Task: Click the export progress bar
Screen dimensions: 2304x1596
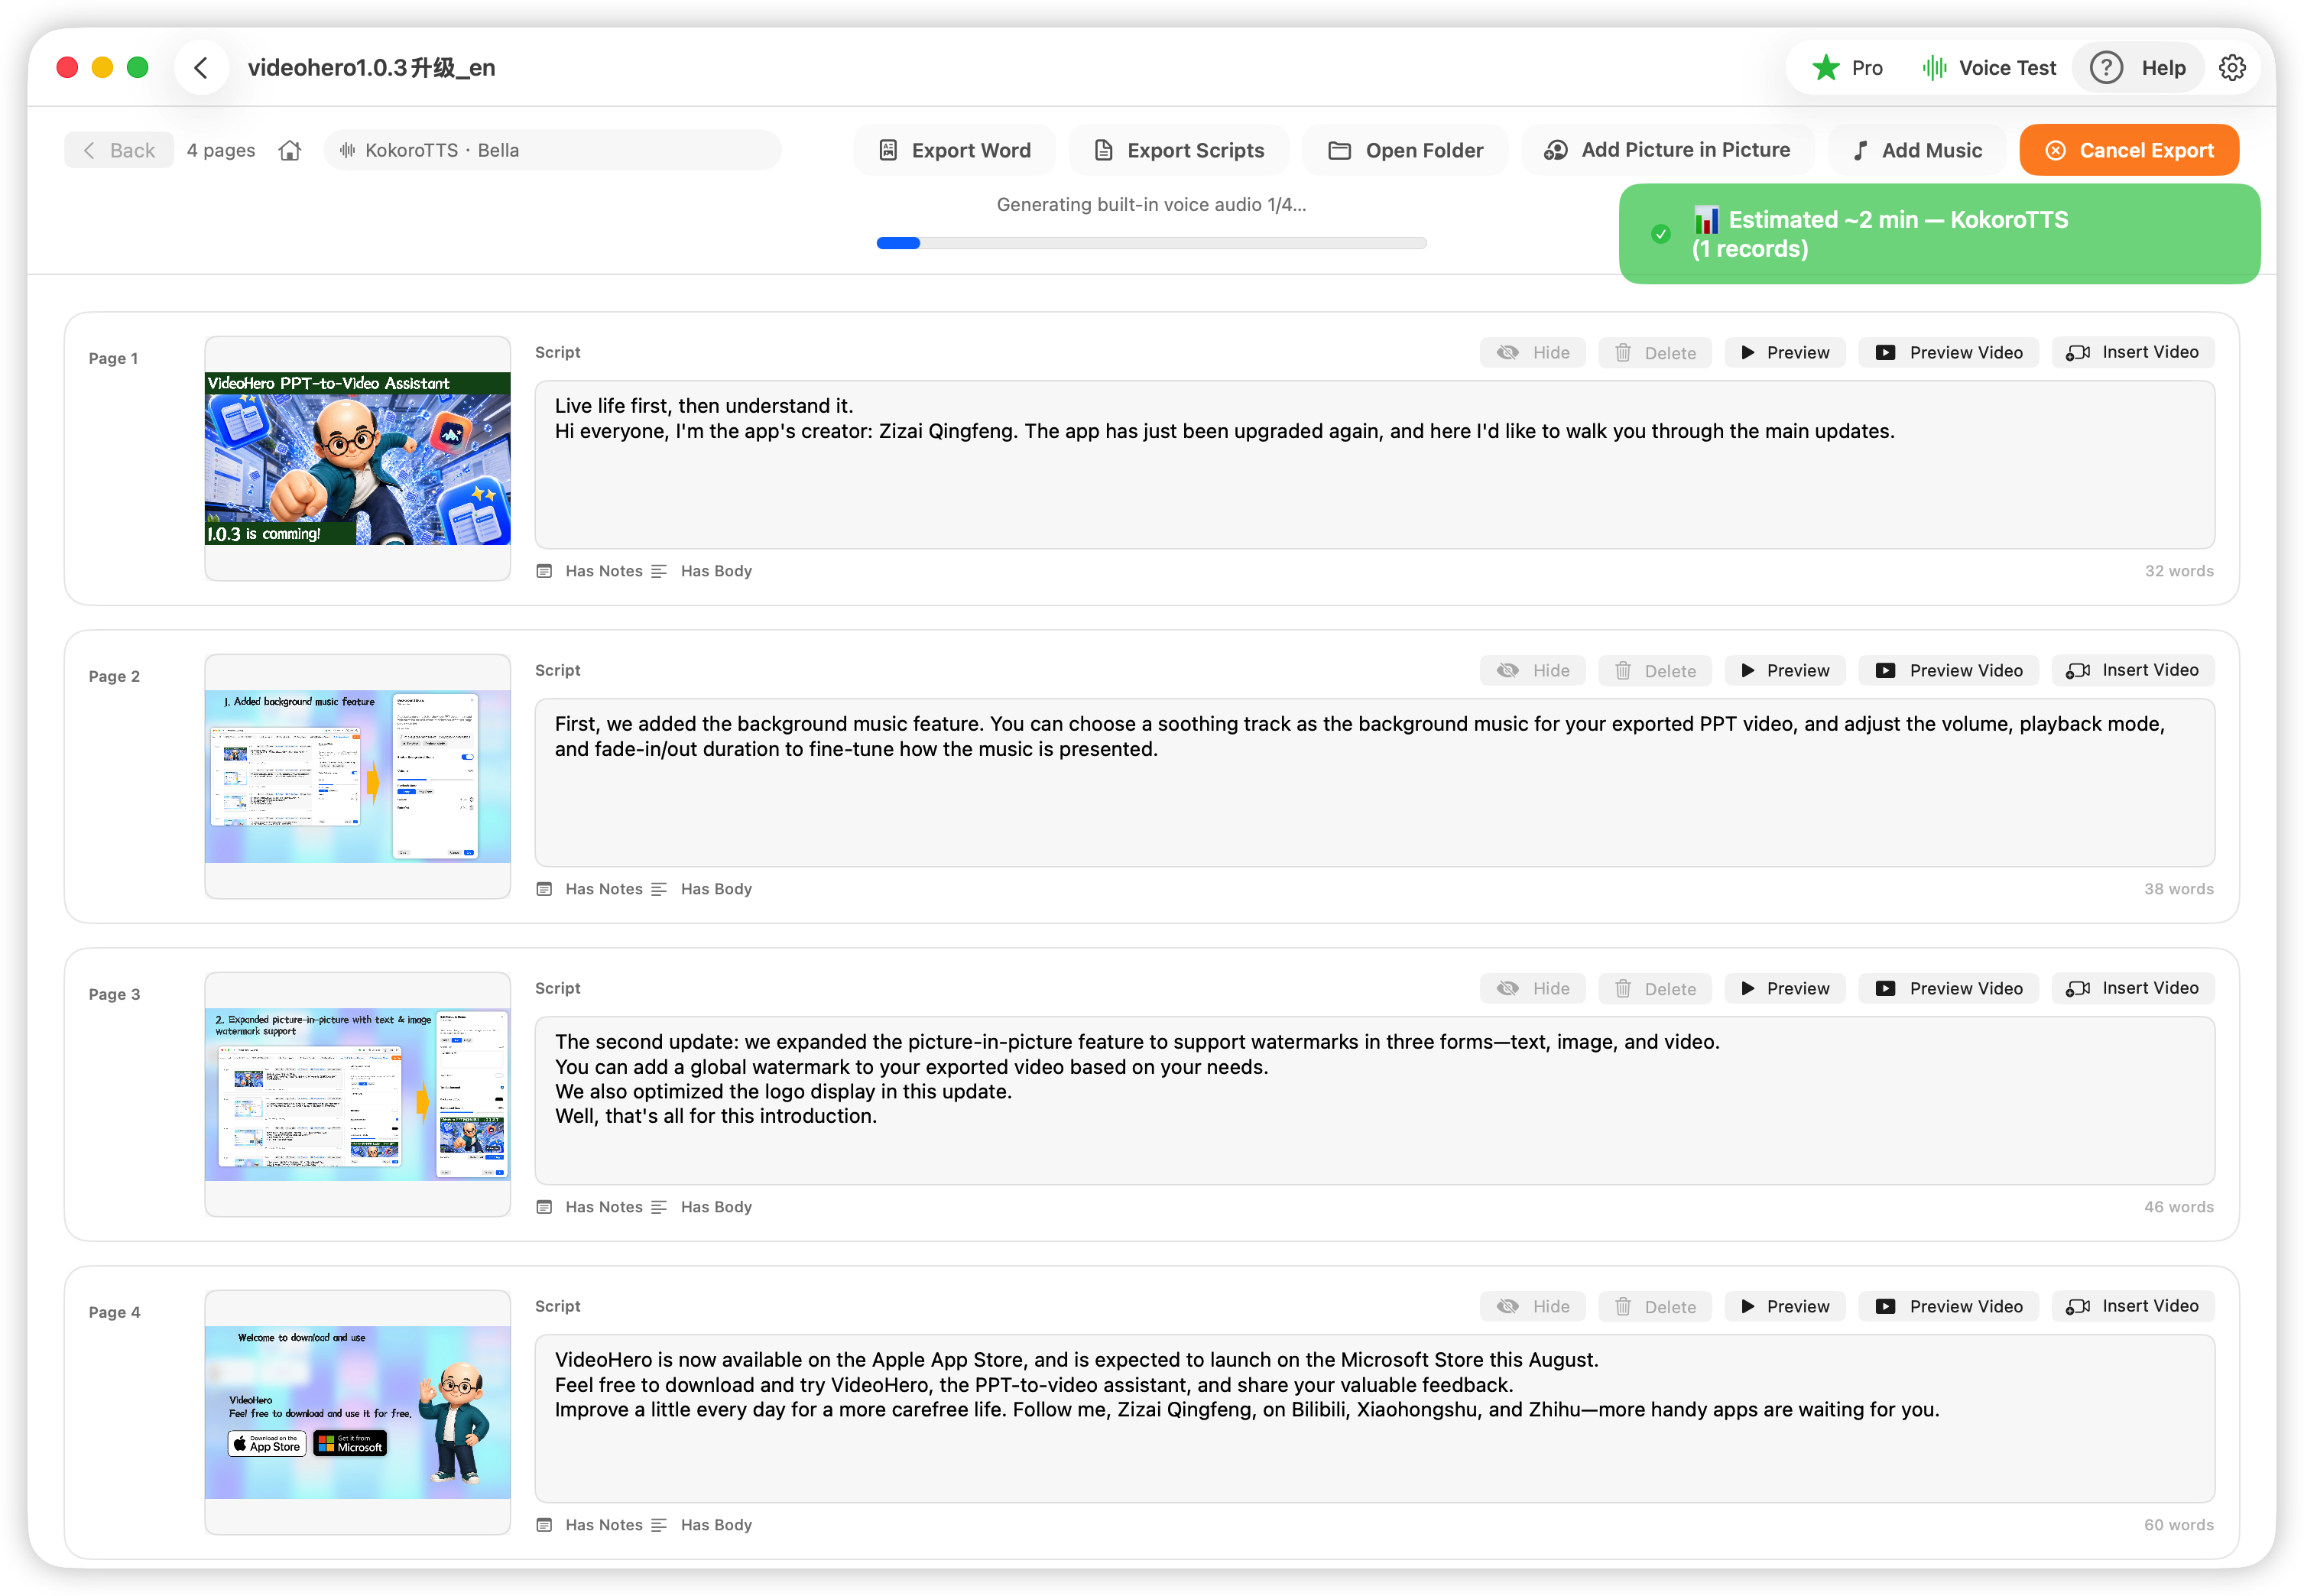Action: [1151, 243]
